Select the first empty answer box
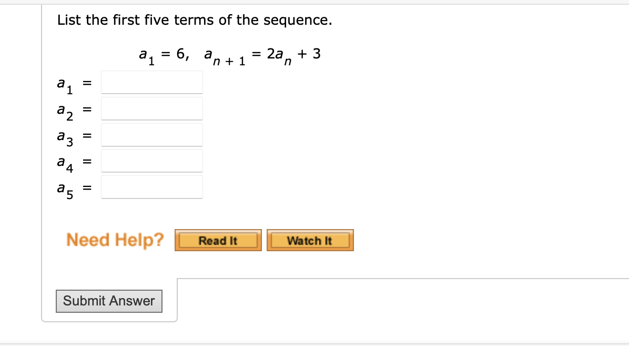629x346 pixels. [151, 82]
